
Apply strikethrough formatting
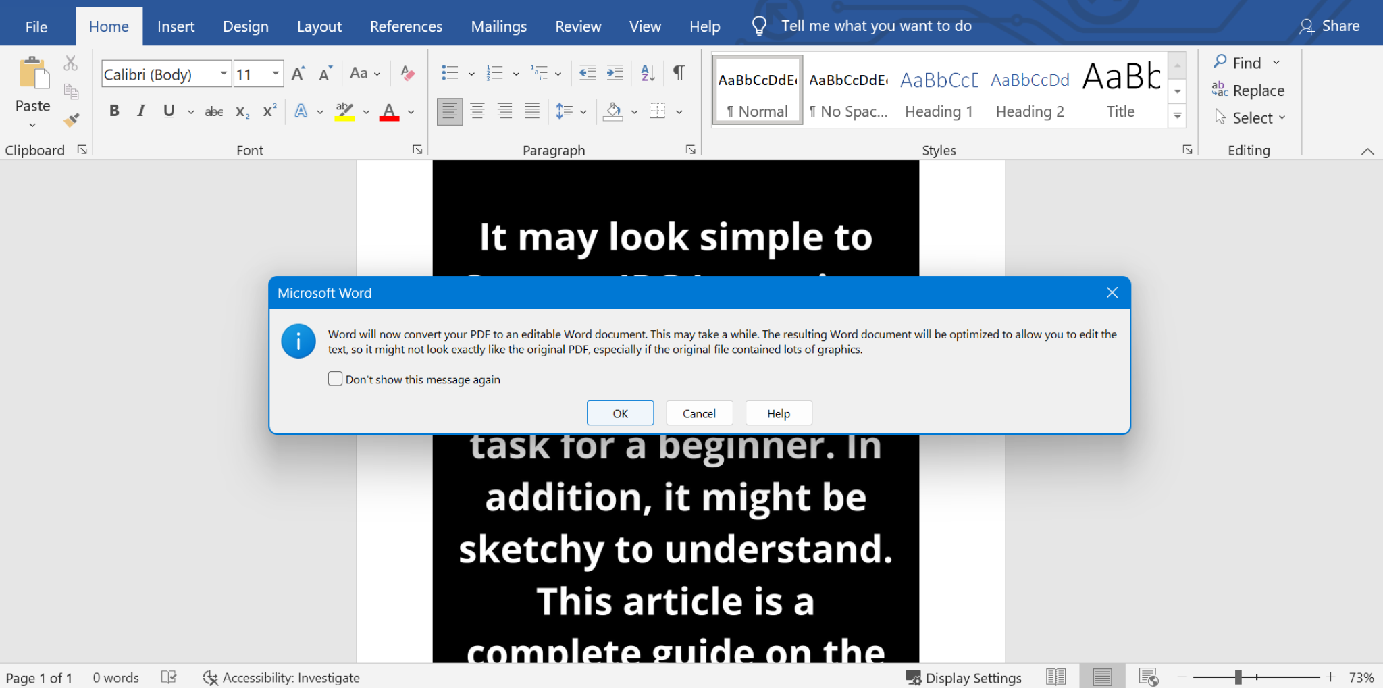pyautogui.click(x=214, y=111)
